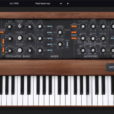The image size is (114, 114).
Task: Toggle the External Input on/off switch
Action: coord(50,32)
